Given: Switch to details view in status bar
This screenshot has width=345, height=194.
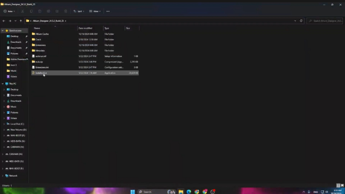Looking at the screenshot, I should click(x=339, y=186).
